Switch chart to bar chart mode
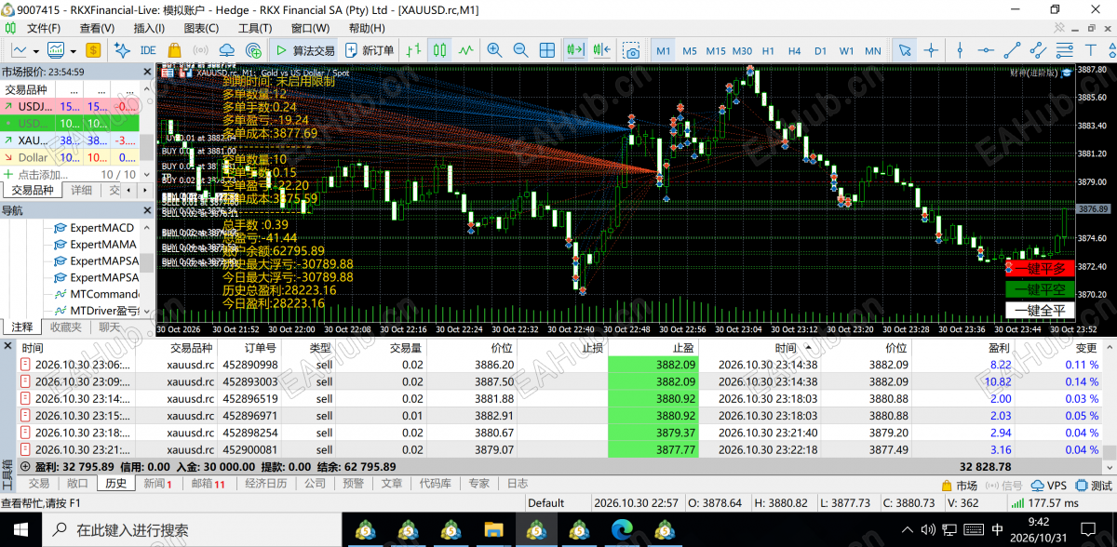The height and width of the screenshot is (547, 1117). coord(412,50)
